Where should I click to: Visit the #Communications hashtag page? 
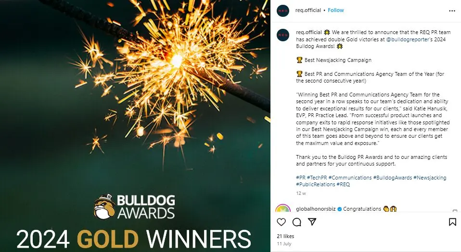tap(350, 178)
